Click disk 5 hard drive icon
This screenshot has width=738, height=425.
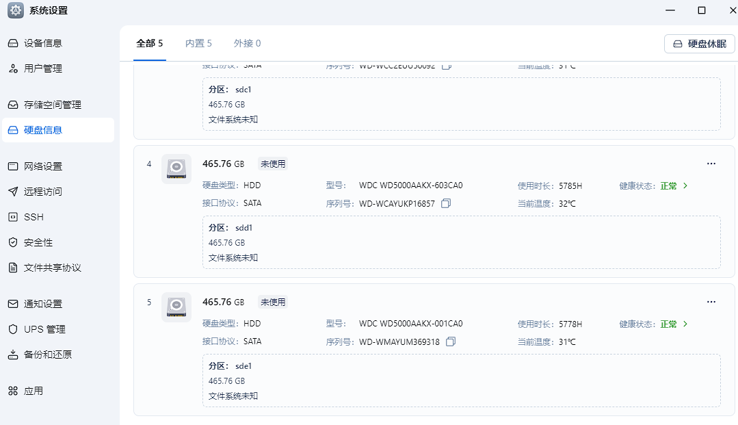click(x=176, y=307)
